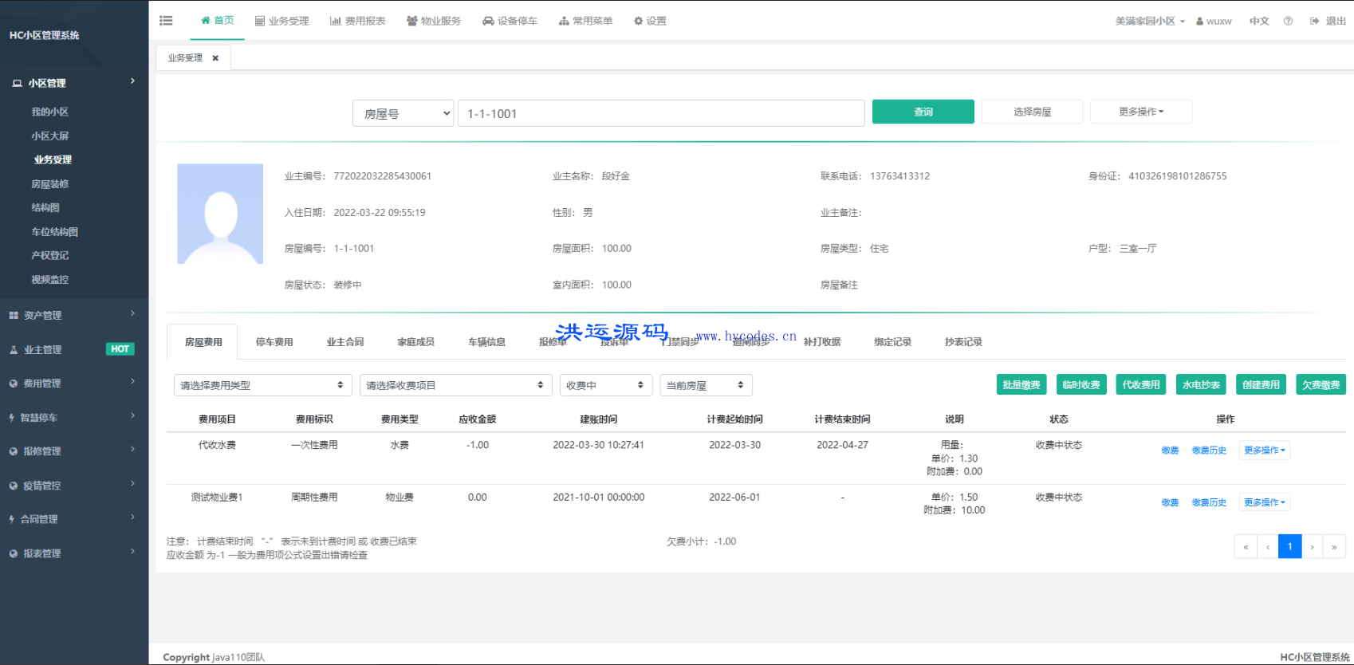Viewport: 1354px width, 665px height.
Task: Click the owner avatar image
Action: tap(220, 214)
